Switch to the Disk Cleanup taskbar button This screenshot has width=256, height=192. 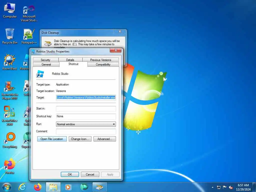pos(99,187)
